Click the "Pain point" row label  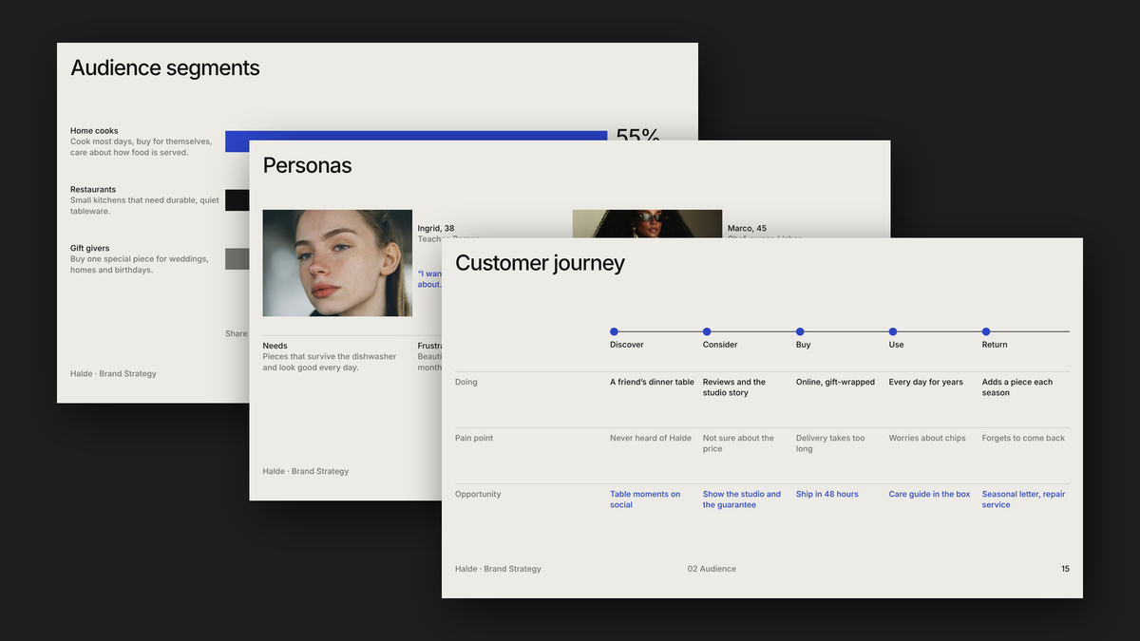[474, 438]
